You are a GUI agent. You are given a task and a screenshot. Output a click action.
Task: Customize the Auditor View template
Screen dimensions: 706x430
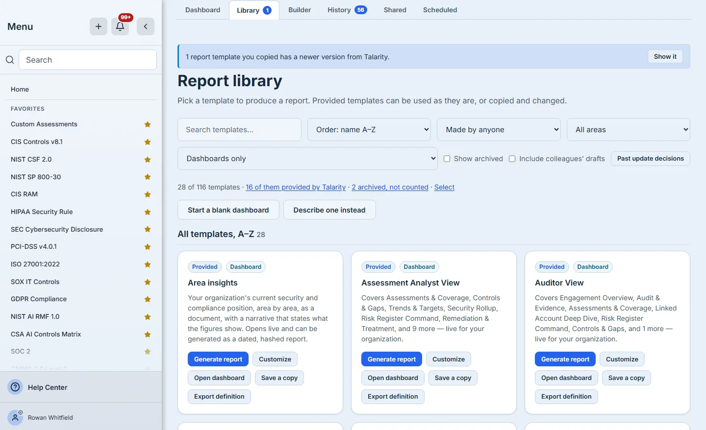(622, 359)
